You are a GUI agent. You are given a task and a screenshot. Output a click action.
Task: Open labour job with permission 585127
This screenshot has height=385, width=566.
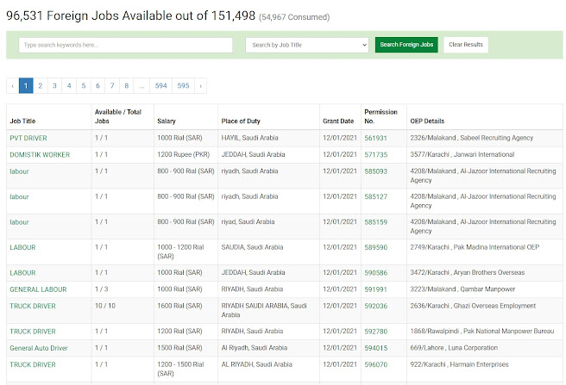pyautogui.click(x=19, y=197)
